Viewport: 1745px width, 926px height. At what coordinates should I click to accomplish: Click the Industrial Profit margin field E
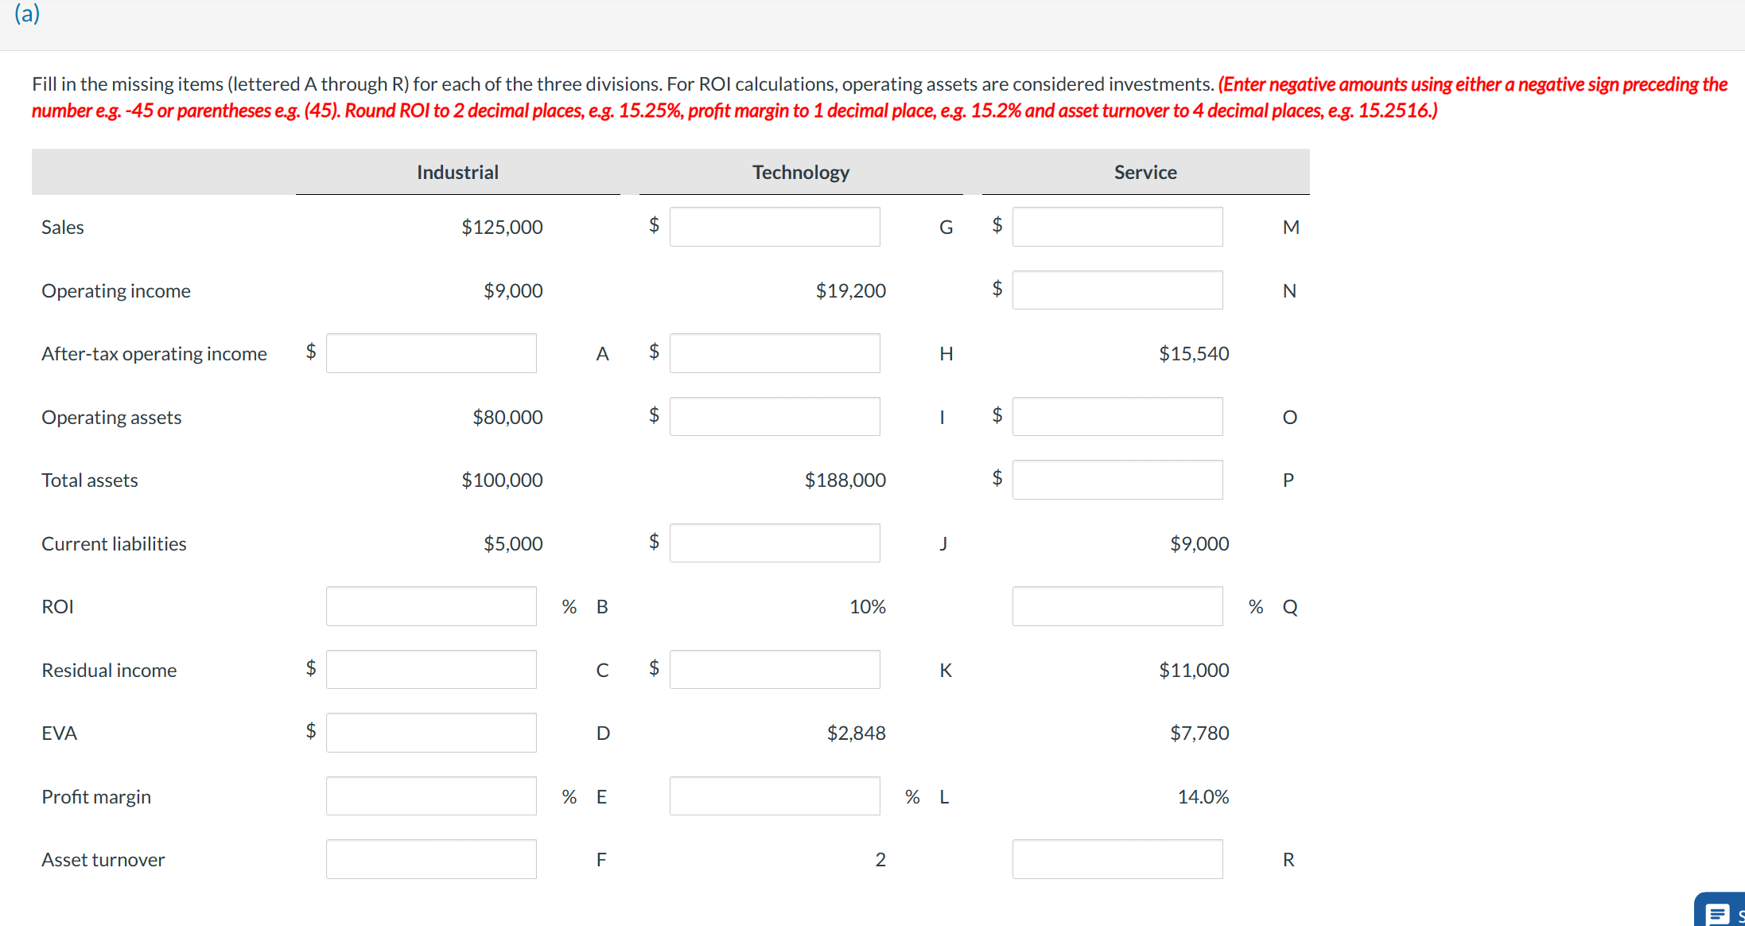[431, 796]
